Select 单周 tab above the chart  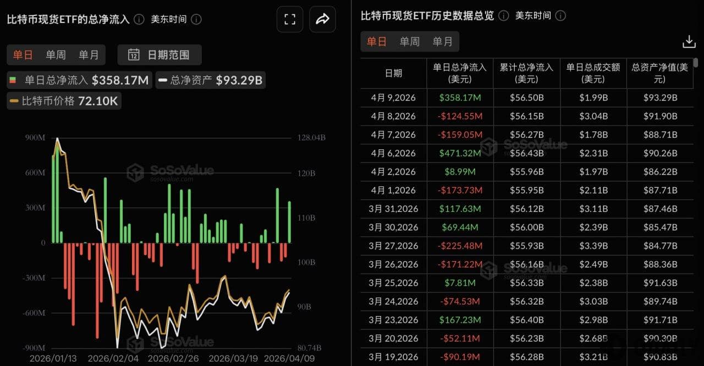56,55
